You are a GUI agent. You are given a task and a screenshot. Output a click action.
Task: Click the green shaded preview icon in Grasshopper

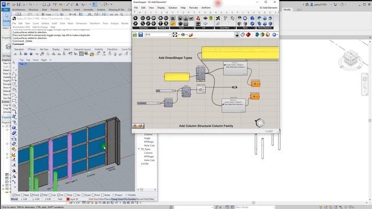(x=262, y=35)
